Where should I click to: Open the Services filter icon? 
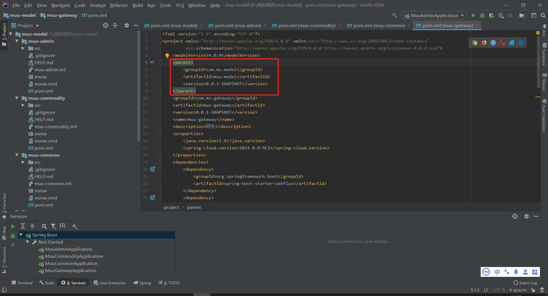tap(53, 226)
